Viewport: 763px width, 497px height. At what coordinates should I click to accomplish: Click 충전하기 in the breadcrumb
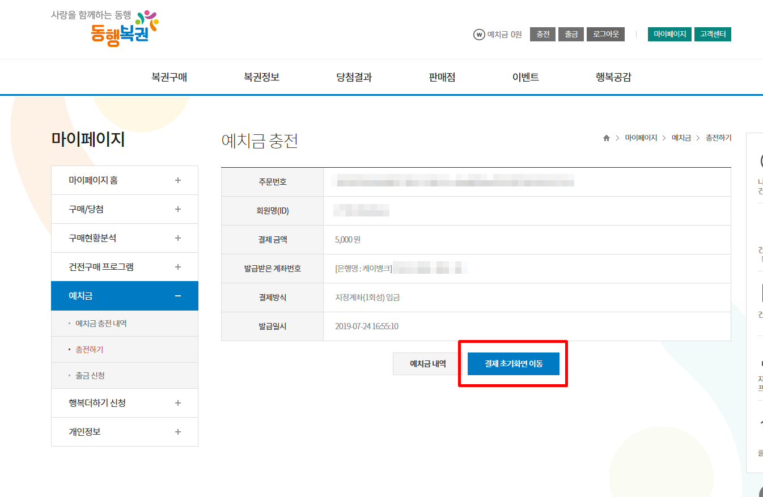(718, 138)
